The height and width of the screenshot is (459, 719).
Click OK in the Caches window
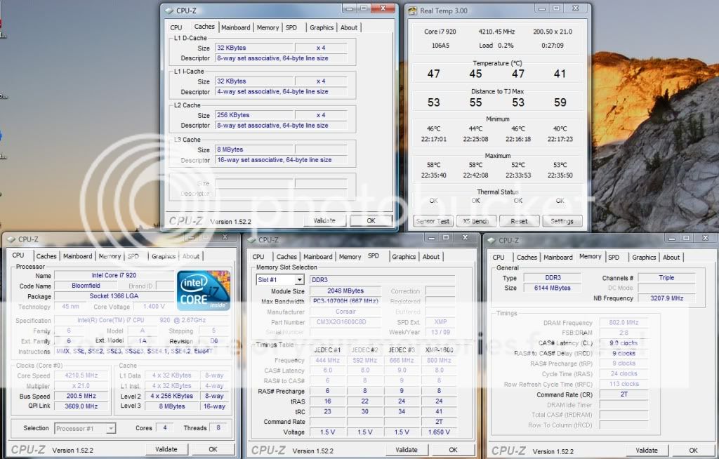(x=371, y=220)
